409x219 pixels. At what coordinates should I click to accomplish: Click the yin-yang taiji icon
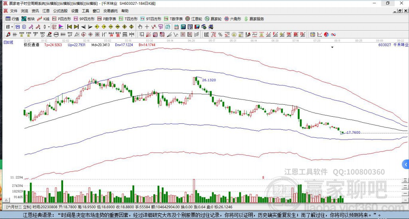coord(326,34)
